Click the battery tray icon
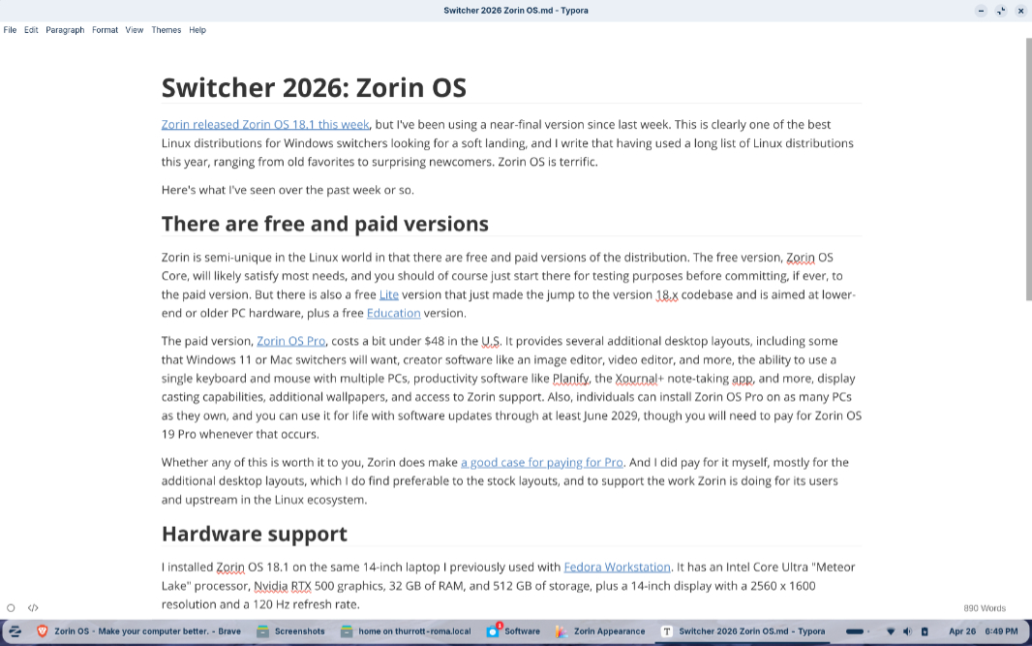 (x=925, y=631)
